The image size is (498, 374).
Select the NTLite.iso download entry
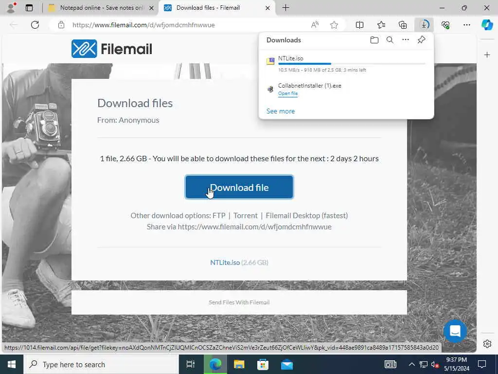346,64
